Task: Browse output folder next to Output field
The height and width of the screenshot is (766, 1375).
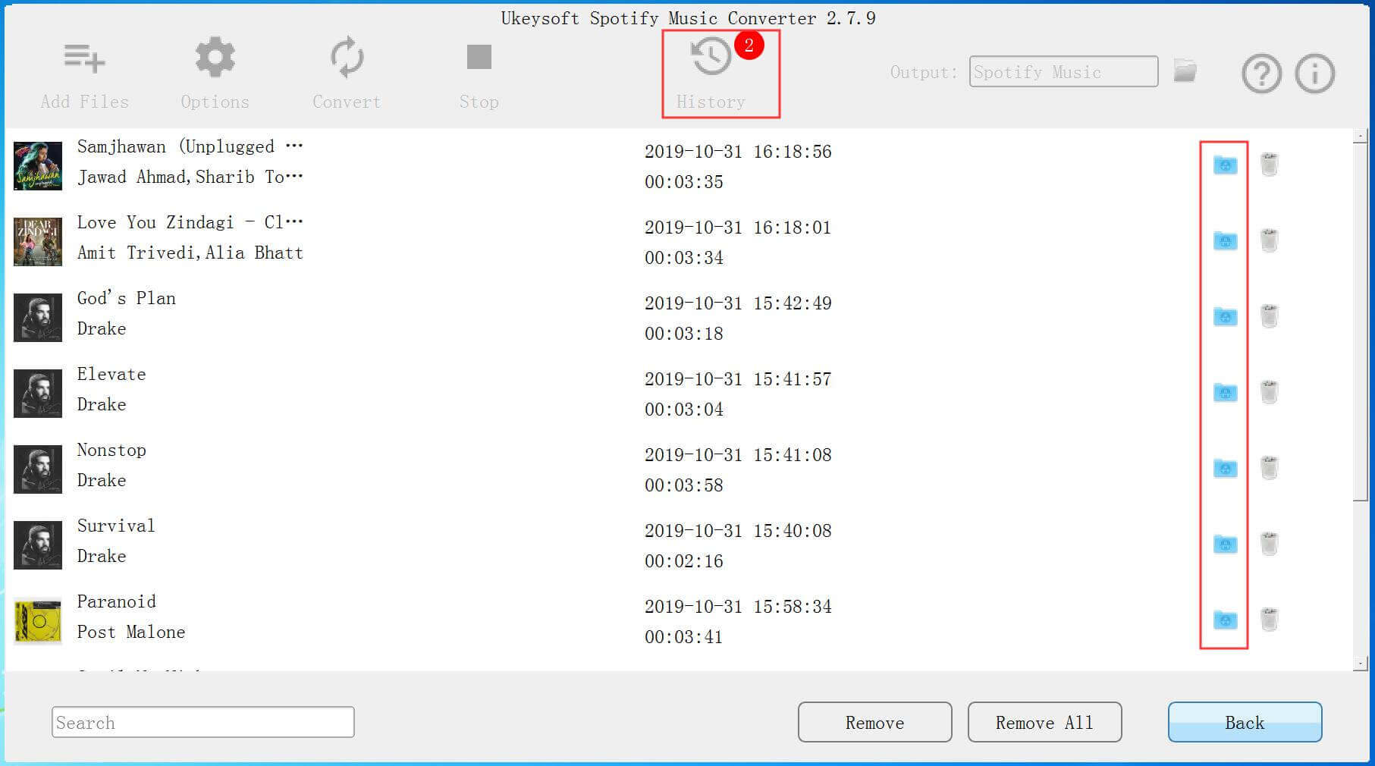Action: point(1185,71)
